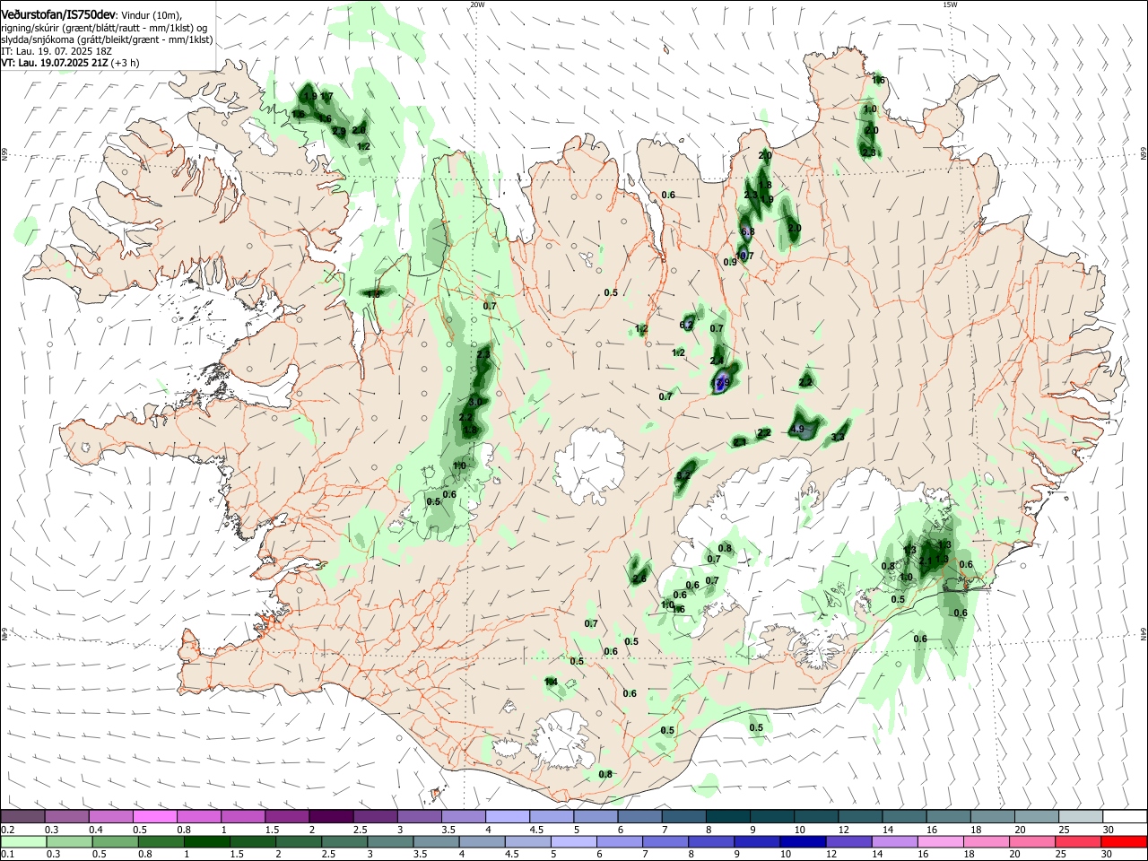Viewport: 1148px width, 861px height.
Task: Click the '15W' longitude label
Action: (950, 4)
